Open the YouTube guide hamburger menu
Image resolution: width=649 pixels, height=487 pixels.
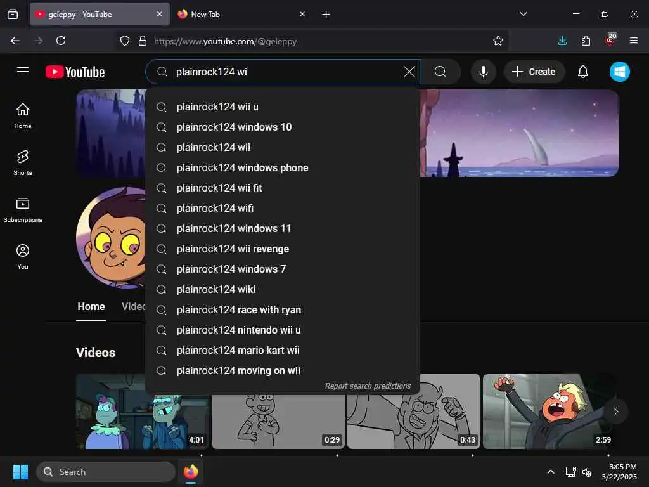(23, 72)
